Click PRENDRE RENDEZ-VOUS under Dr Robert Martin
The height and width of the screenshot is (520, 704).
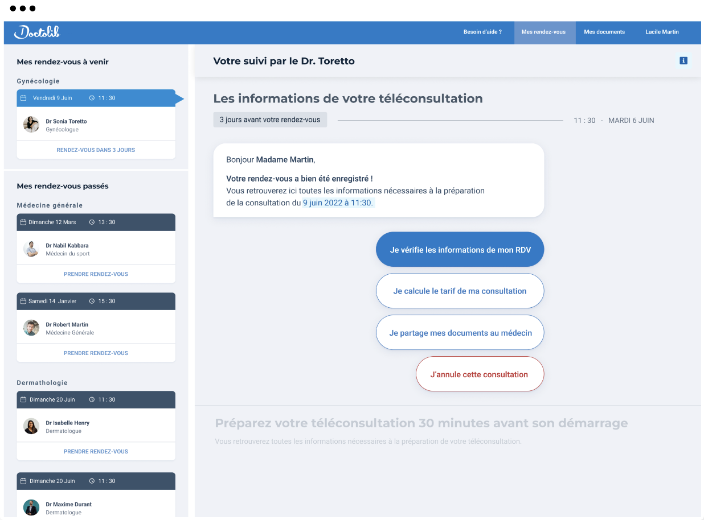tap(96, 353)
